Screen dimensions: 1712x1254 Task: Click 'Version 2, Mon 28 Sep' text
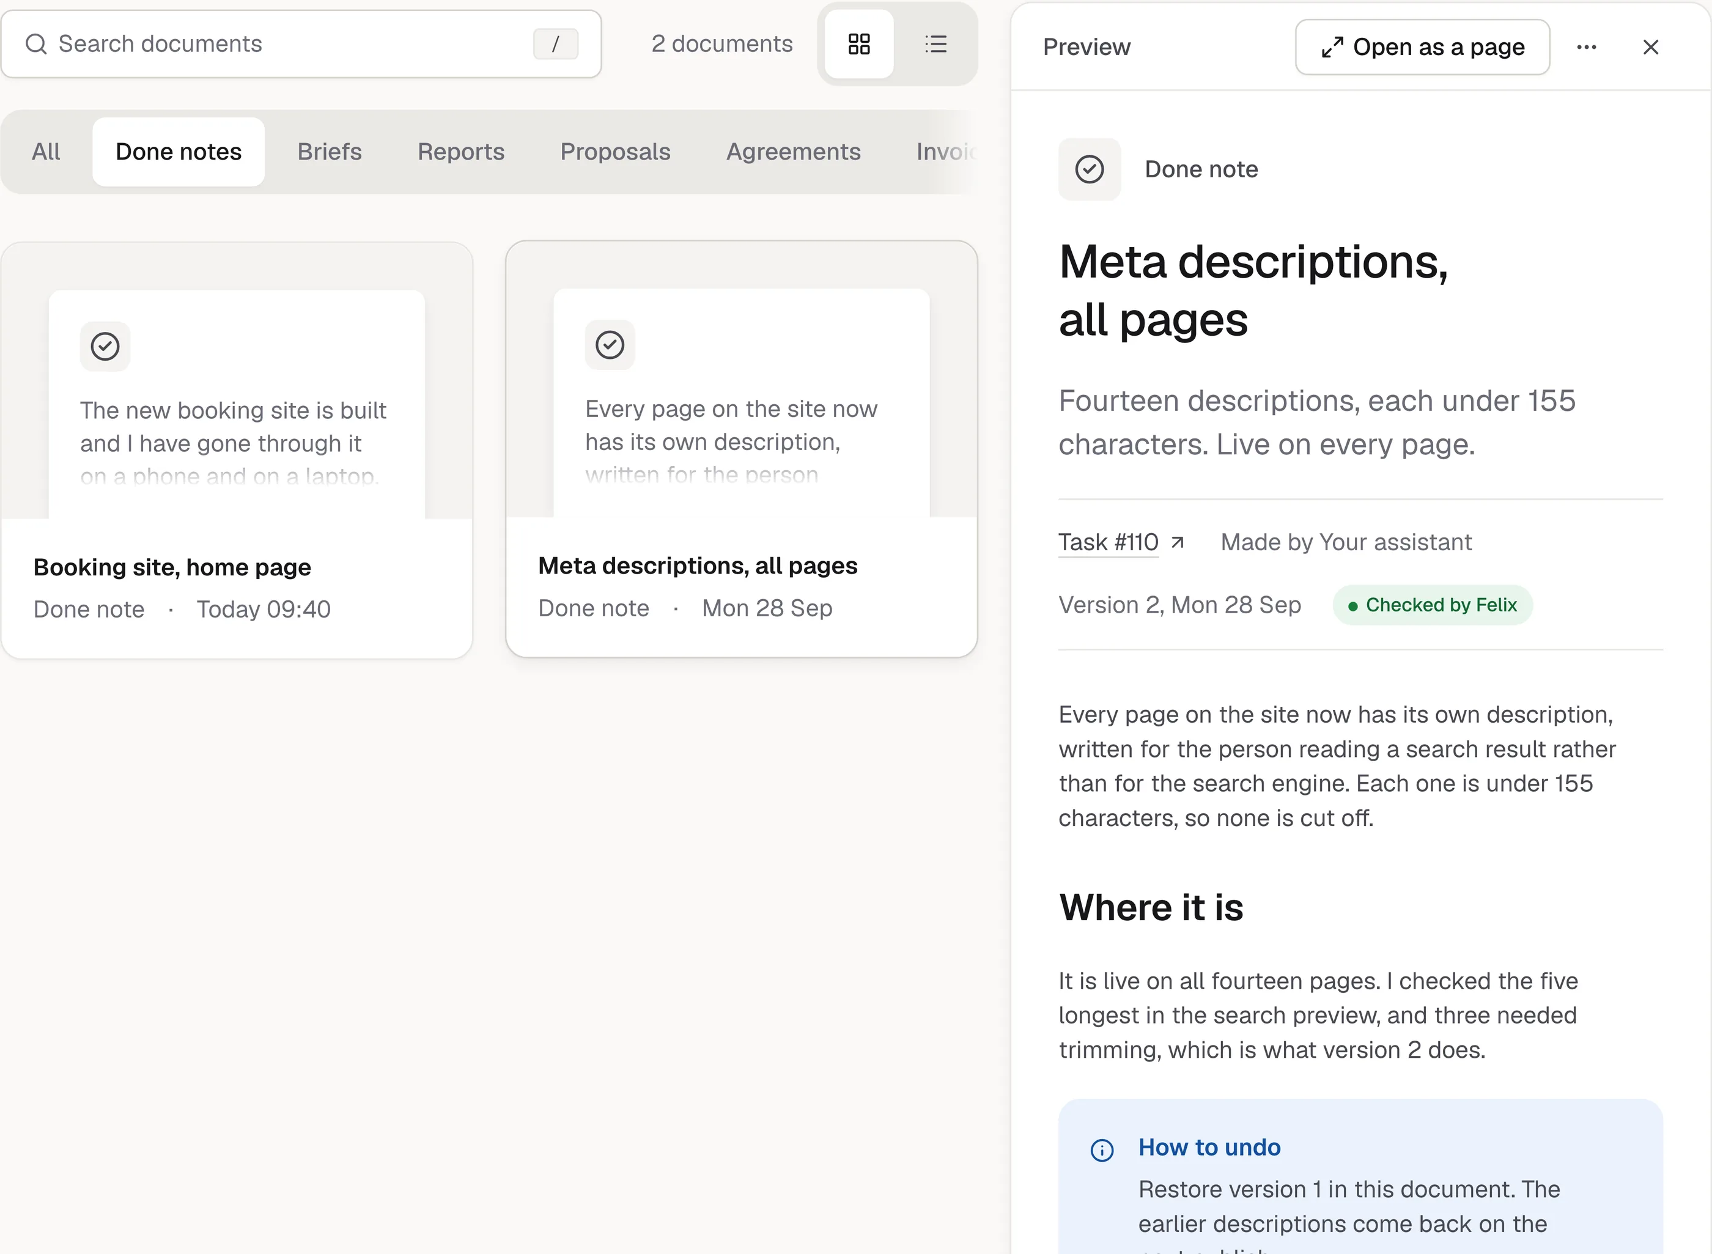pyautogui.click(x=1180, y=605)
